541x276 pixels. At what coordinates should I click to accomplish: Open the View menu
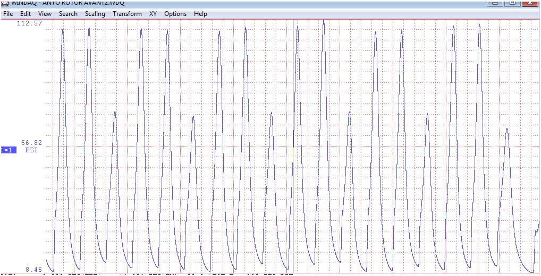pos(45,14)
